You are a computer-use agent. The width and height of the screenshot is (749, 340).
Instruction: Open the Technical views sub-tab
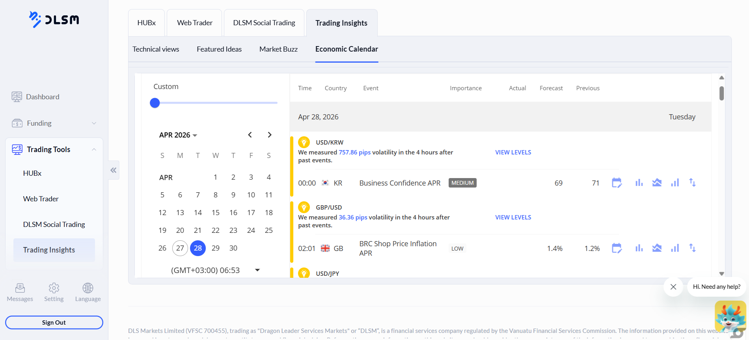click(156, 49)
